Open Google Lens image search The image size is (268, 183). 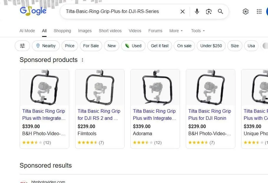pos(209,12)
